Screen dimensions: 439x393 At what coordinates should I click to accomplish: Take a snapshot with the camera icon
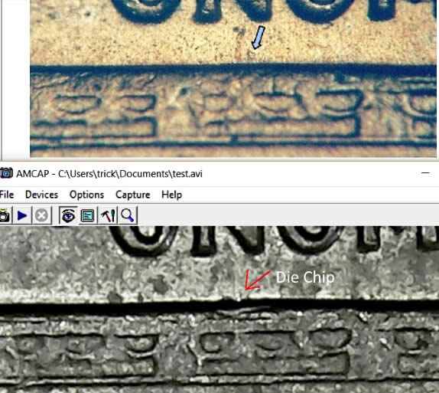[4, 215]
